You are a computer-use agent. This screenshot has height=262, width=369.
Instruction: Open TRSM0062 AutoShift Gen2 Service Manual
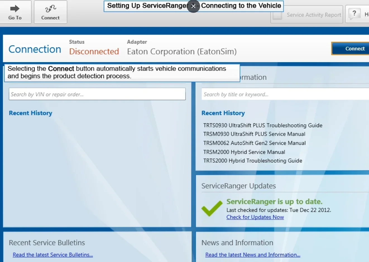pos(254,143)
